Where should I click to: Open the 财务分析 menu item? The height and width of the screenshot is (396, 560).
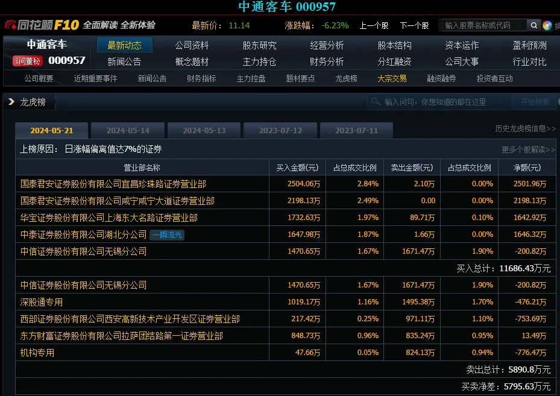327,61
